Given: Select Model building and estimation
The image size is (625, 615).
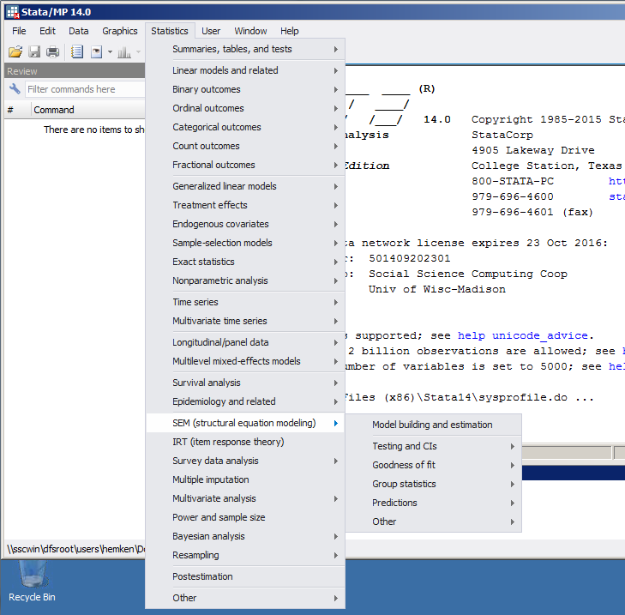Looking at the screenshot, I should [x=432, y=425].
